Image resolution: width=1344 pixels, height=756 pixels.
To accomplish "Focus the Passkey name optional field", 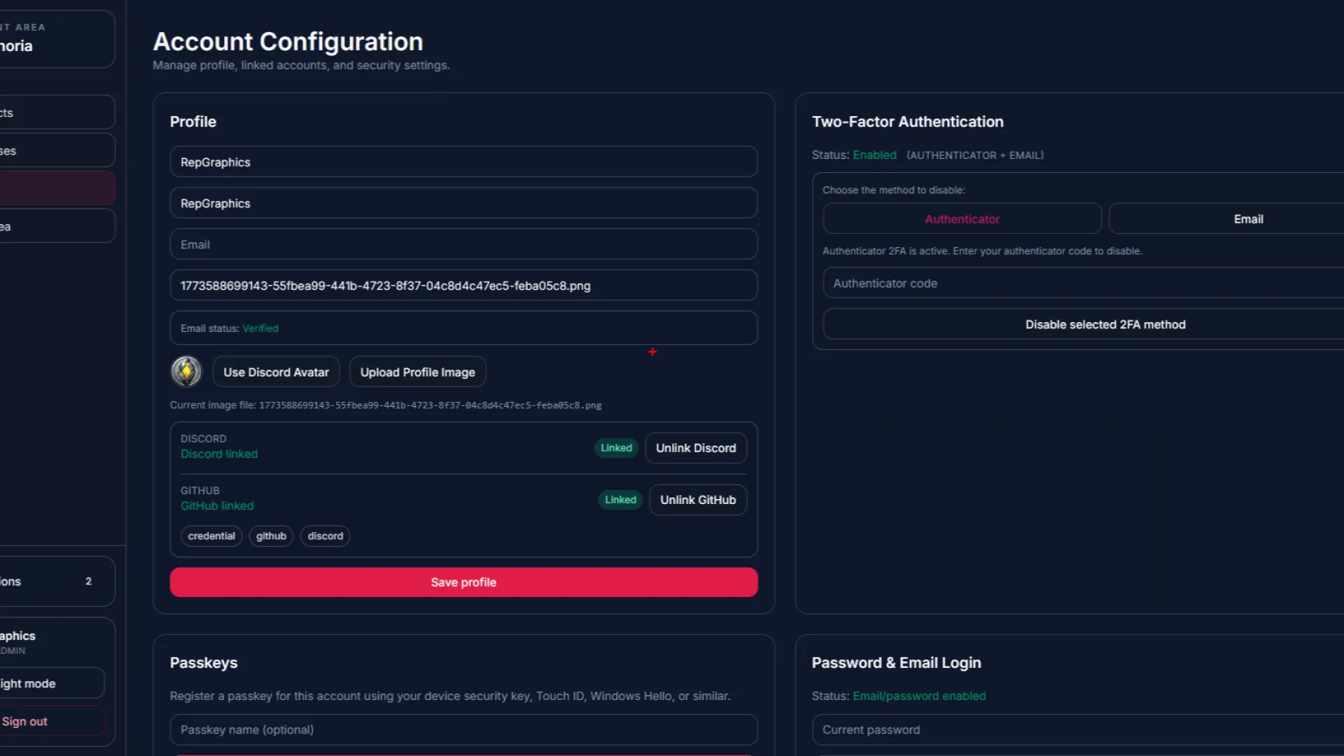I will pos(463,729).
